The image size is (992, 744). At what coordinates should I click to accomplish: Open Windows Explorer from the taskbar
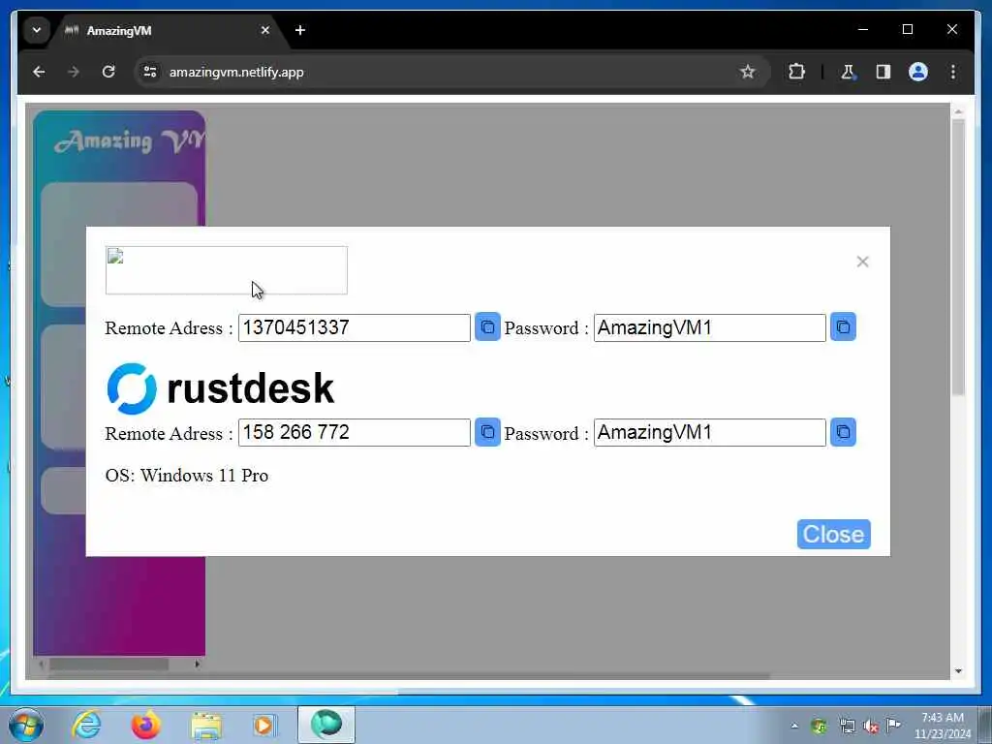point(206,725)
